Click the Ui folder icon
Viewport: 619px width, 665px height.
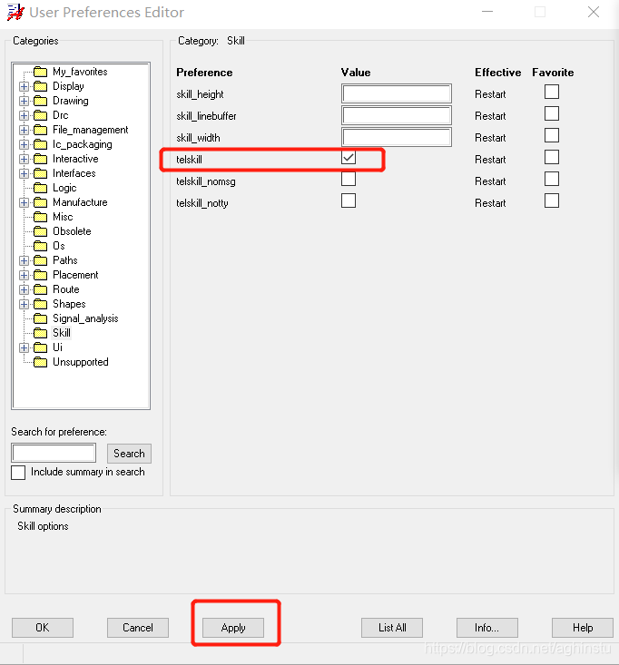[x=40, y=347]
